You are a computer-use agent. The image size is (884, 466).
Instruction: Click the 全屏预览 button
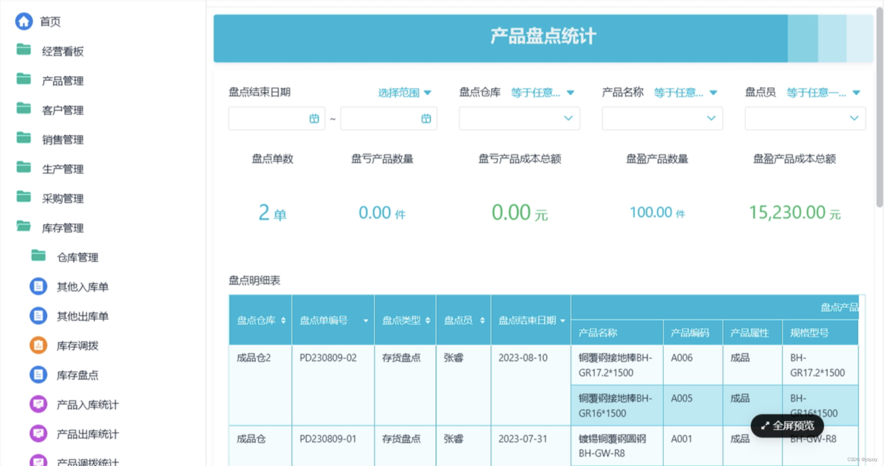[x=787, y=426]
